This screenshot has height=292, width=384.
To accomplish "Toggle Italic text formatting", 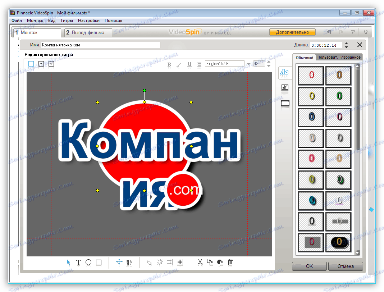I will pos(179,65).
